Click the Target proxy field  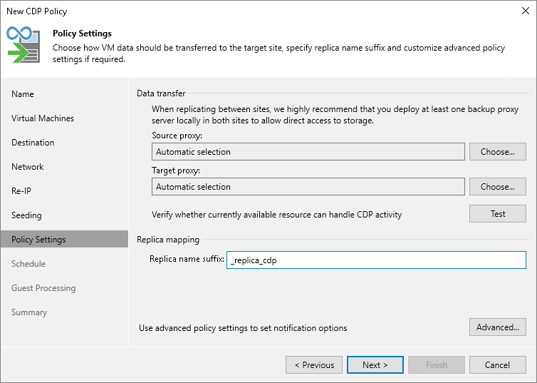click(308, 187)
